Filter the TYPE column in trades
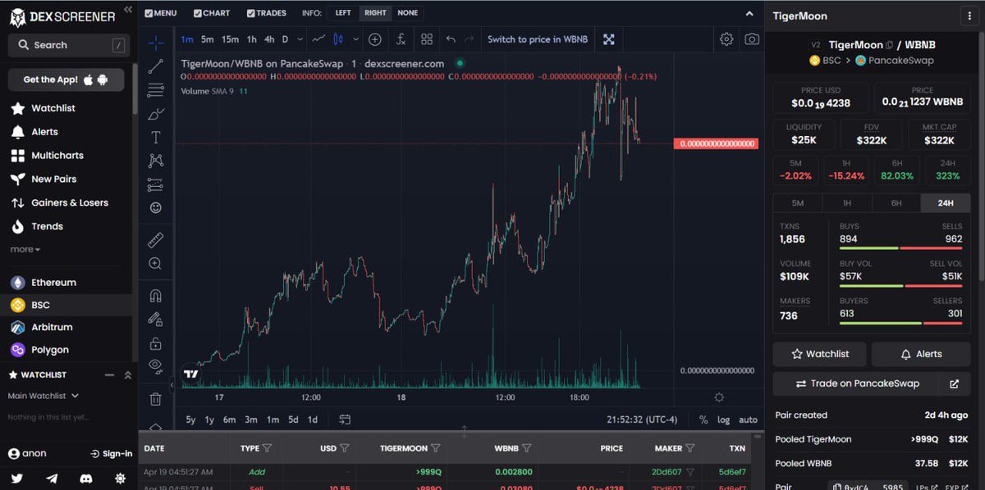 pos(267,448)
